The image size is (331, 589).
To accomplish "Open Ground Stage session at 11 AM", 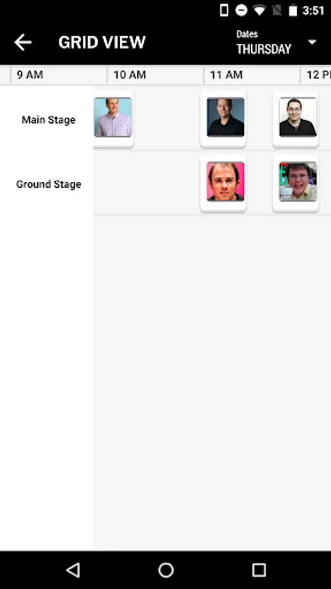I will tap(223, 183).
